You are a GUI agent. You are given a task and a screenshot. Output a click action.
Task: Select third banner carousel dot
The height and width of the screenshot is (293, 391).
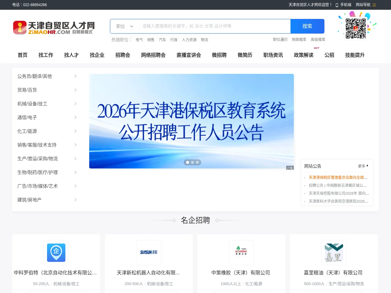point(197,162)
